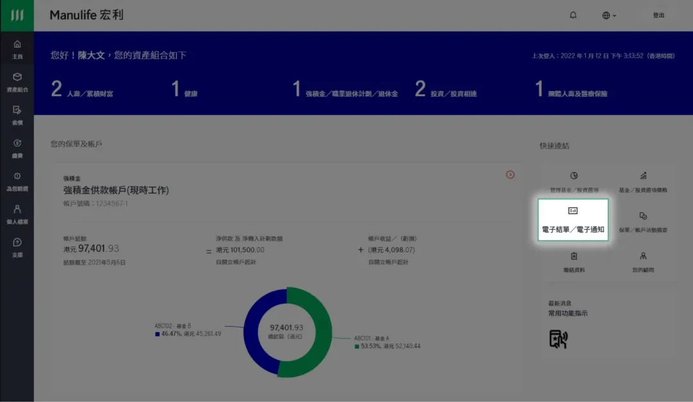Image resolution: width=693 pixels, height=402 pixels.
Task: Open 支援 support in the sidebar
Action: 17,248
